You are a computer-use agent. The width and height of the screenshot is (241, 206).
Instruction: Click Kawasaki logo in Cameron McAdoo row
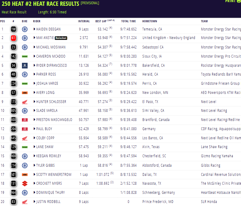click(25, 56)
